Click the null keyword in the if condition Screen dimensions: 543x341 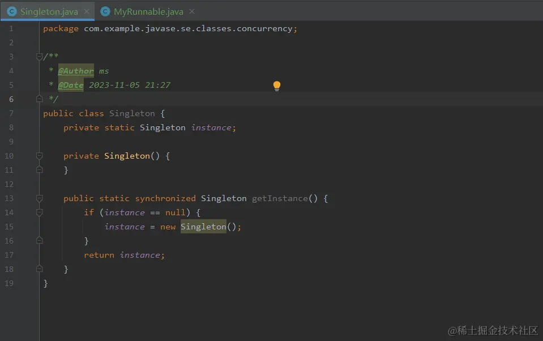click(x=175, y=212)
